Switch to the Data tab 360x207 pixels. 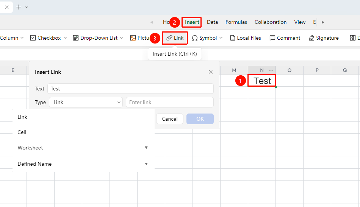212,22
